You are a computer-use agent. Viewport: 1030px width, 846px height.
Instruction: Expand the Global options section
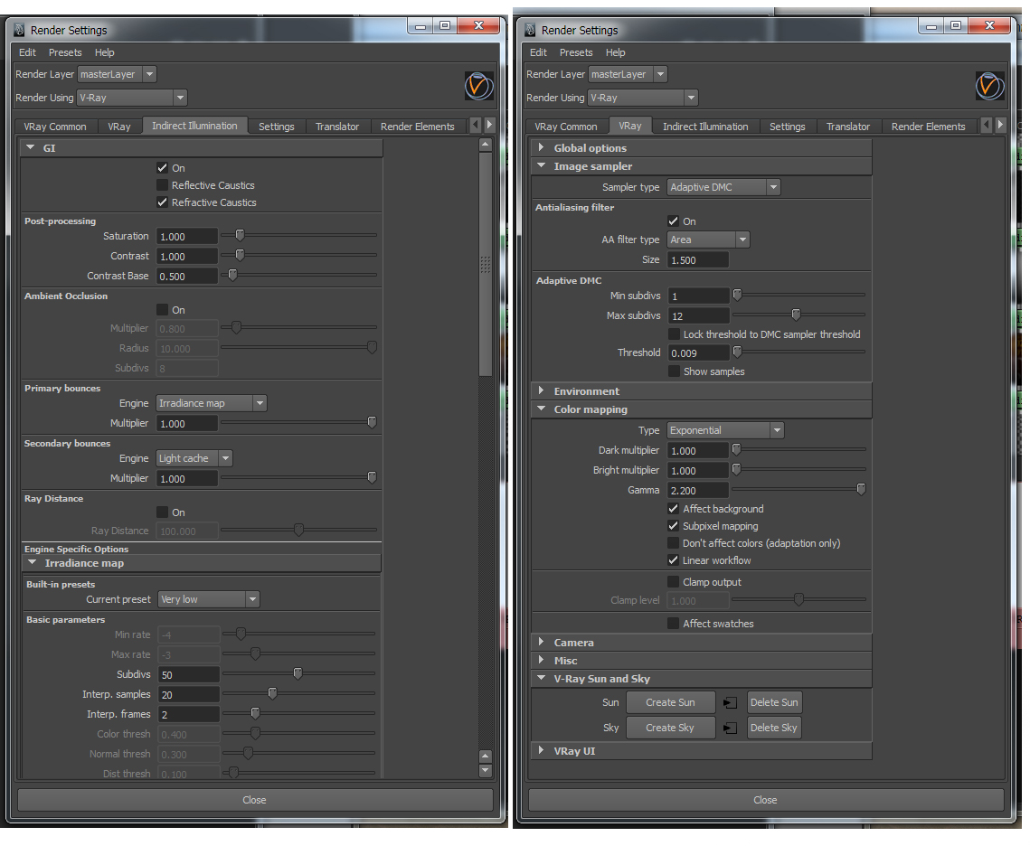[x=701, y=147]
